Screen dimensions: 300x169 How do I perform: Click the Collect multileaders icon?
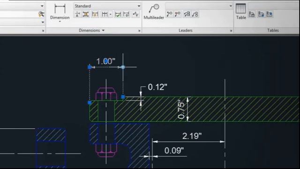click(195, 14)
